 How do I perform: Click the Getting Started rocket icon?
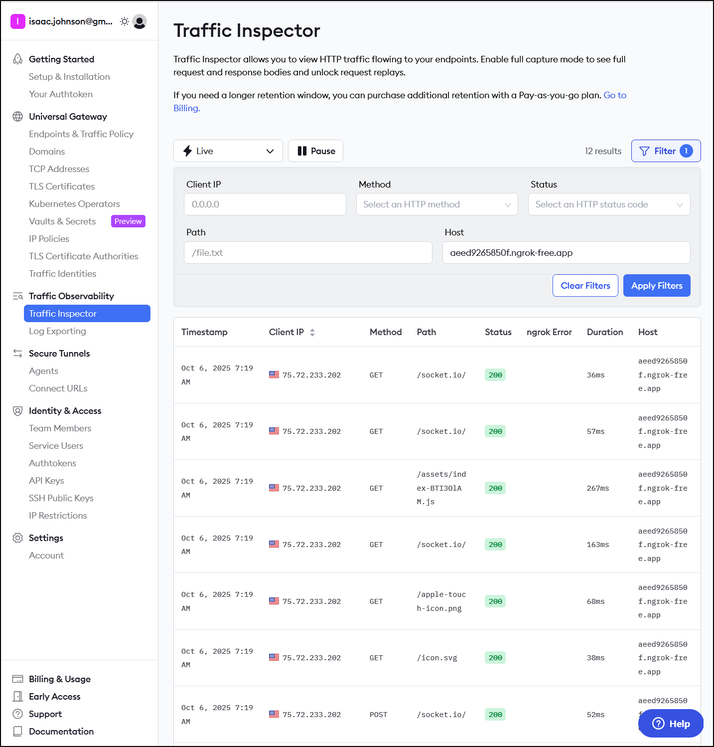(x=18, y=59)
